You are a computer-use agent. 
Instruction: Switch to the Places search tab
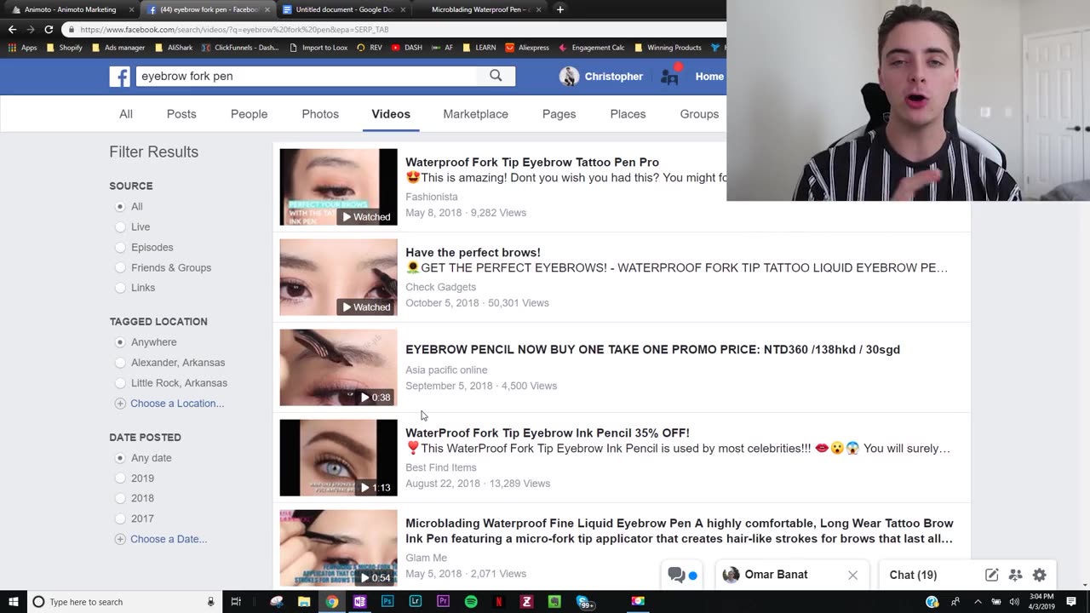(628, 114)
